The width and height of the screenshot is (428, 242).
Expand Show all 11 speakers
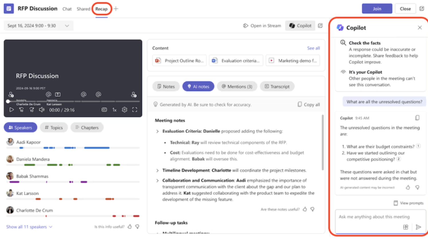coord(29,227)
